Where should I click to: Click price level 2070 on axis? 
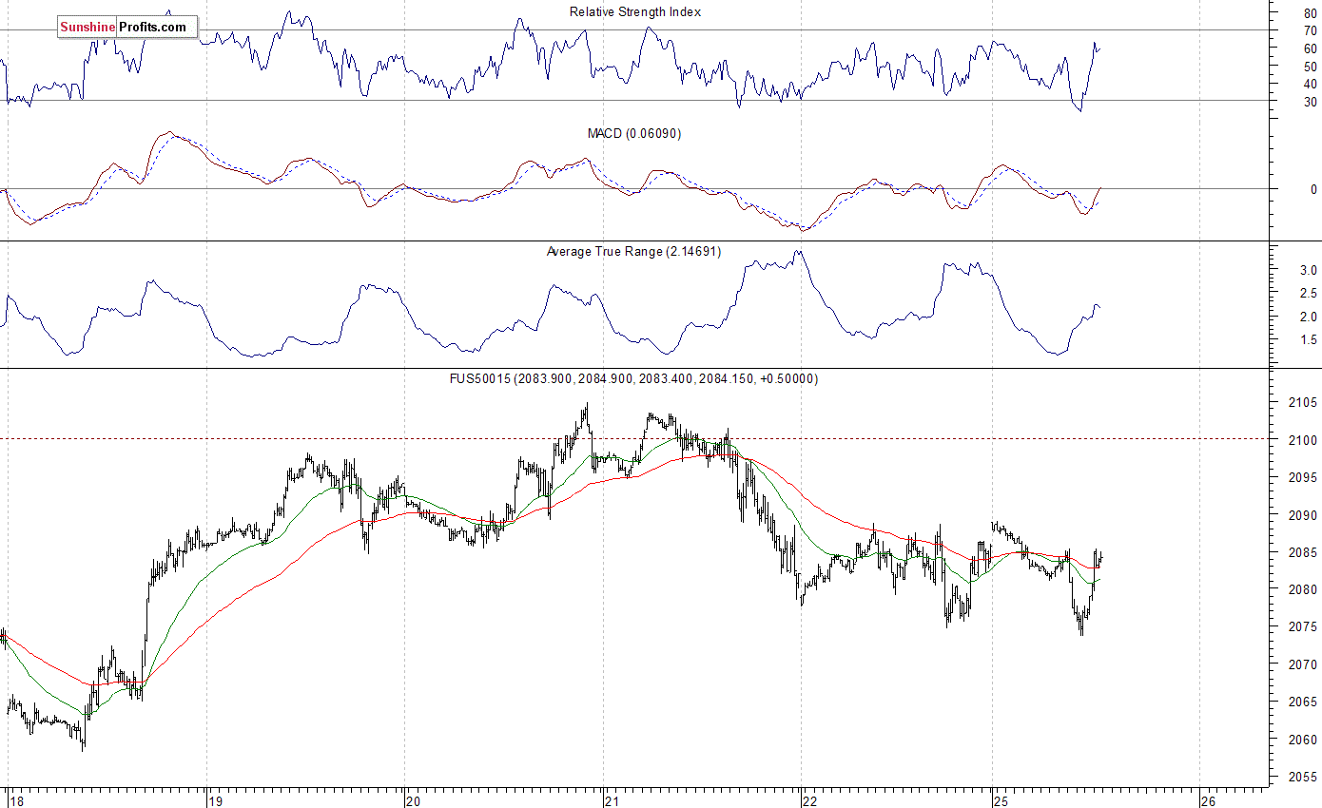1302,664
